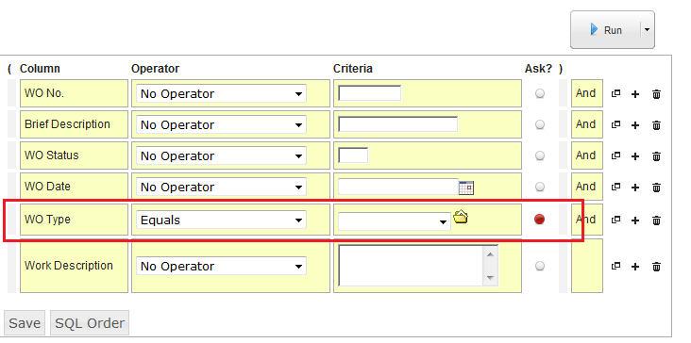
Task: Copy the WO Date row
Action: [x=616, y=187]
